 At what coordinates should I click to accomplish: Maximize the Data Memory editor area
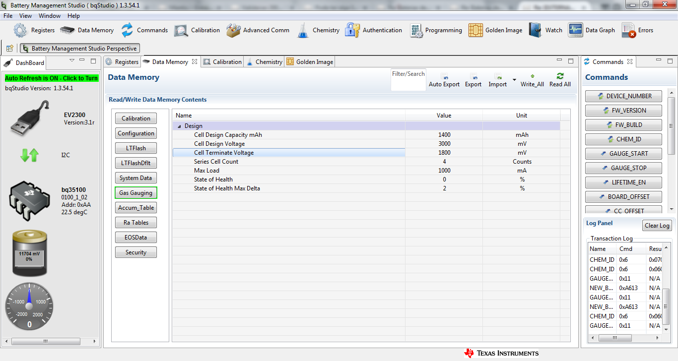tap(571, 60)
